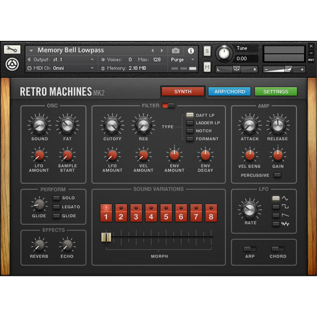Open the wrench instrument edit mode
317x317 pixels.
click(x=12, y=50)
